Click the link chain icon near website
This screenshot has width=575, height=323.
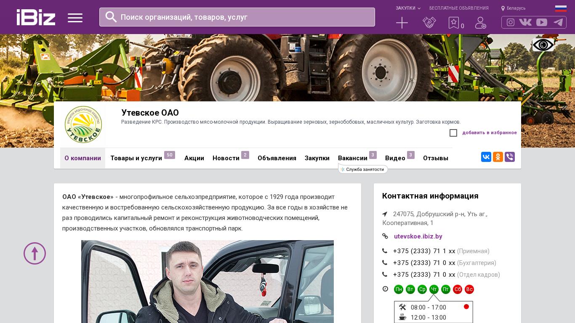pos(385,236)
